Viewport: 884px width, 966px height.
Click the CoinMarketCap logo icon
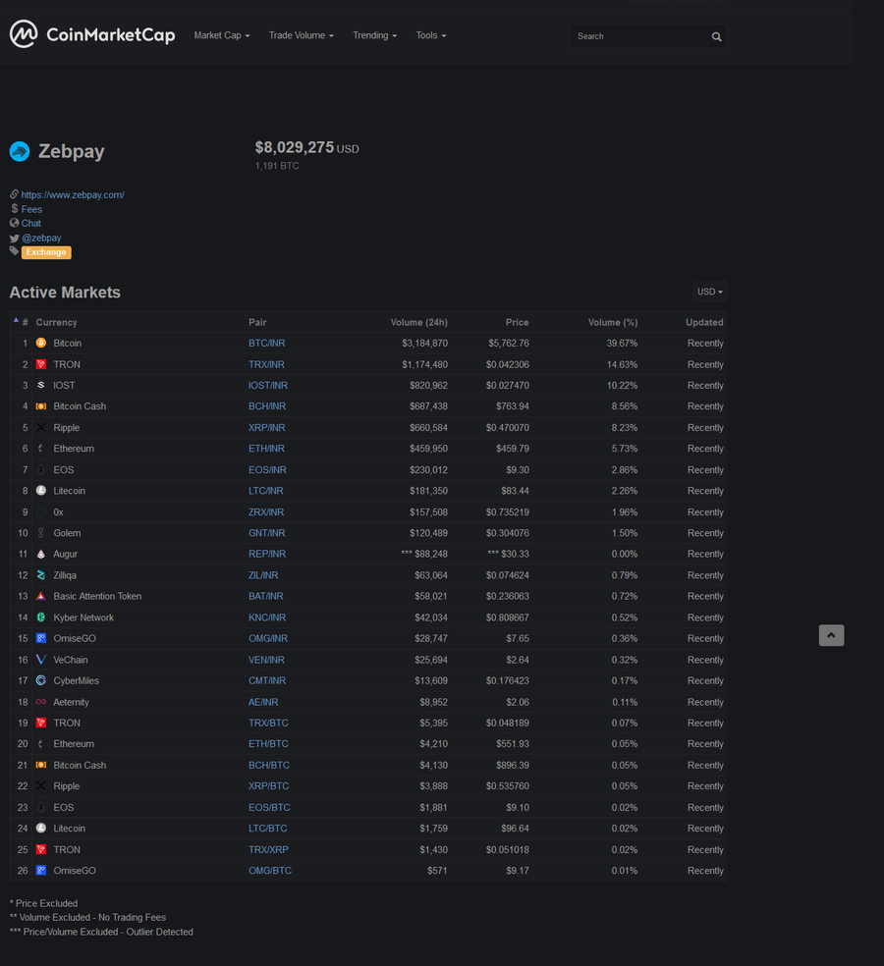coord(24,34)
